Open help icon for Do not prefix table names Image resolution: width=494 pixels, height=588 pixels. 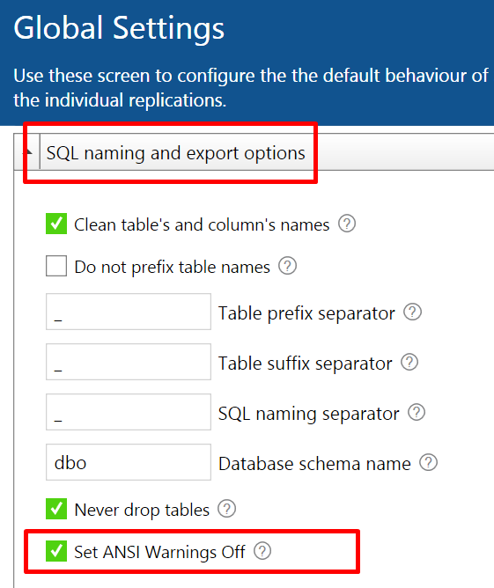click(x=287, y=266)
